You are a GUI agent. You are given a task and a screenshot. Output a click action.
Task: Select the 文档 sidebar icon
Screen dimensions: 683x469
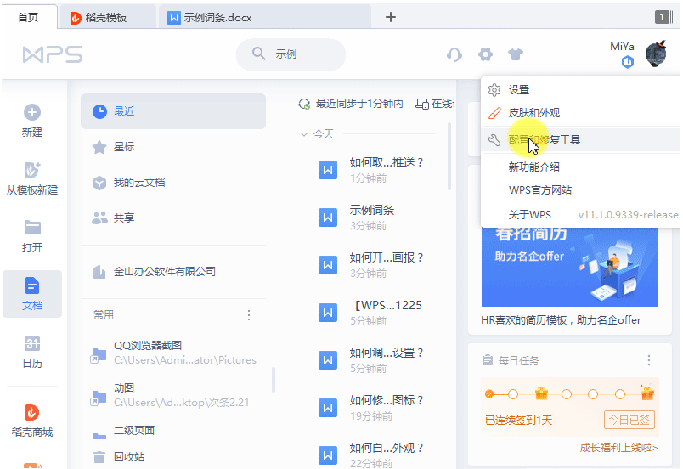(32, 286)
